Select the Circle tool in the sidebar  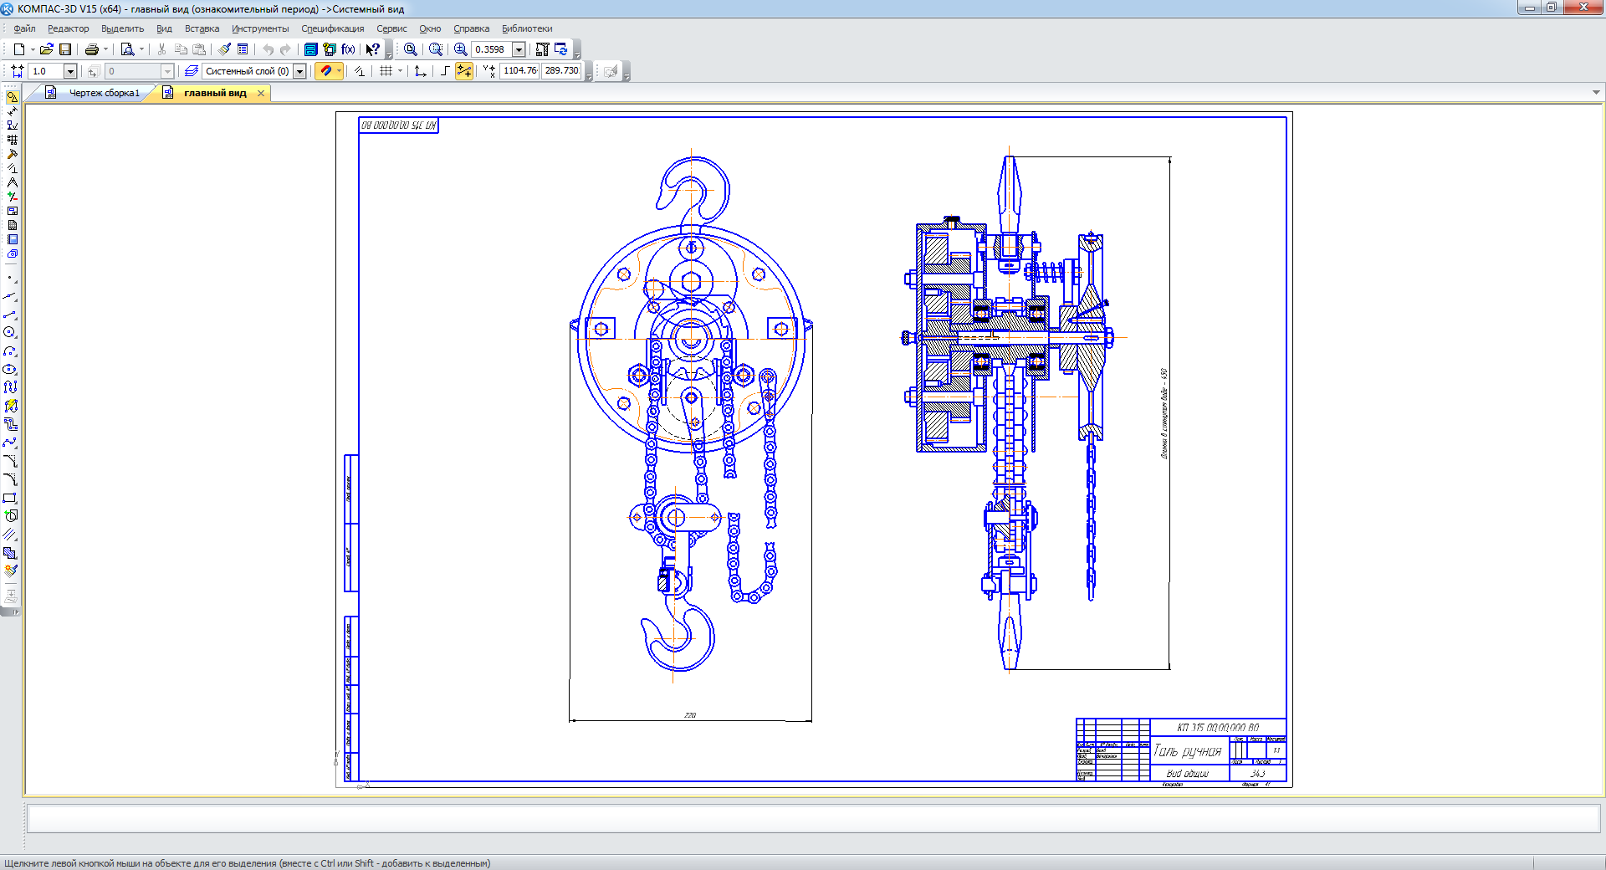(10, 333)
